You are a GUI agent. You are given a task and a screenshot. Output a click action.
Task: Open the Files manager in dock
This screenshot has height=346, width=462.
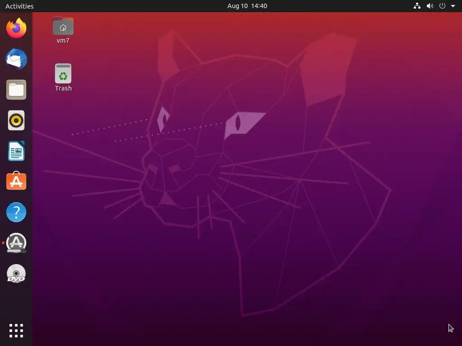coord(16,90)
